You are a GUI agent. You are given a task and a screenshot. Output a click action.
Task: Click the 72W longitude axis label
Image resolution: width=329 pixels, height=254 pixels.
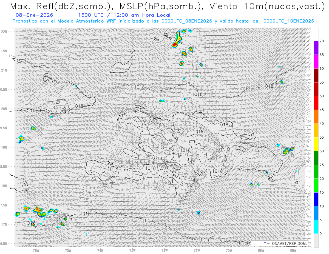coord(164,250)
